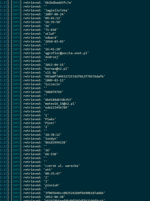Click the time value '16:41:20'
Image resolution: width=150 pixels, height=201 pixels.
point(53,49)
